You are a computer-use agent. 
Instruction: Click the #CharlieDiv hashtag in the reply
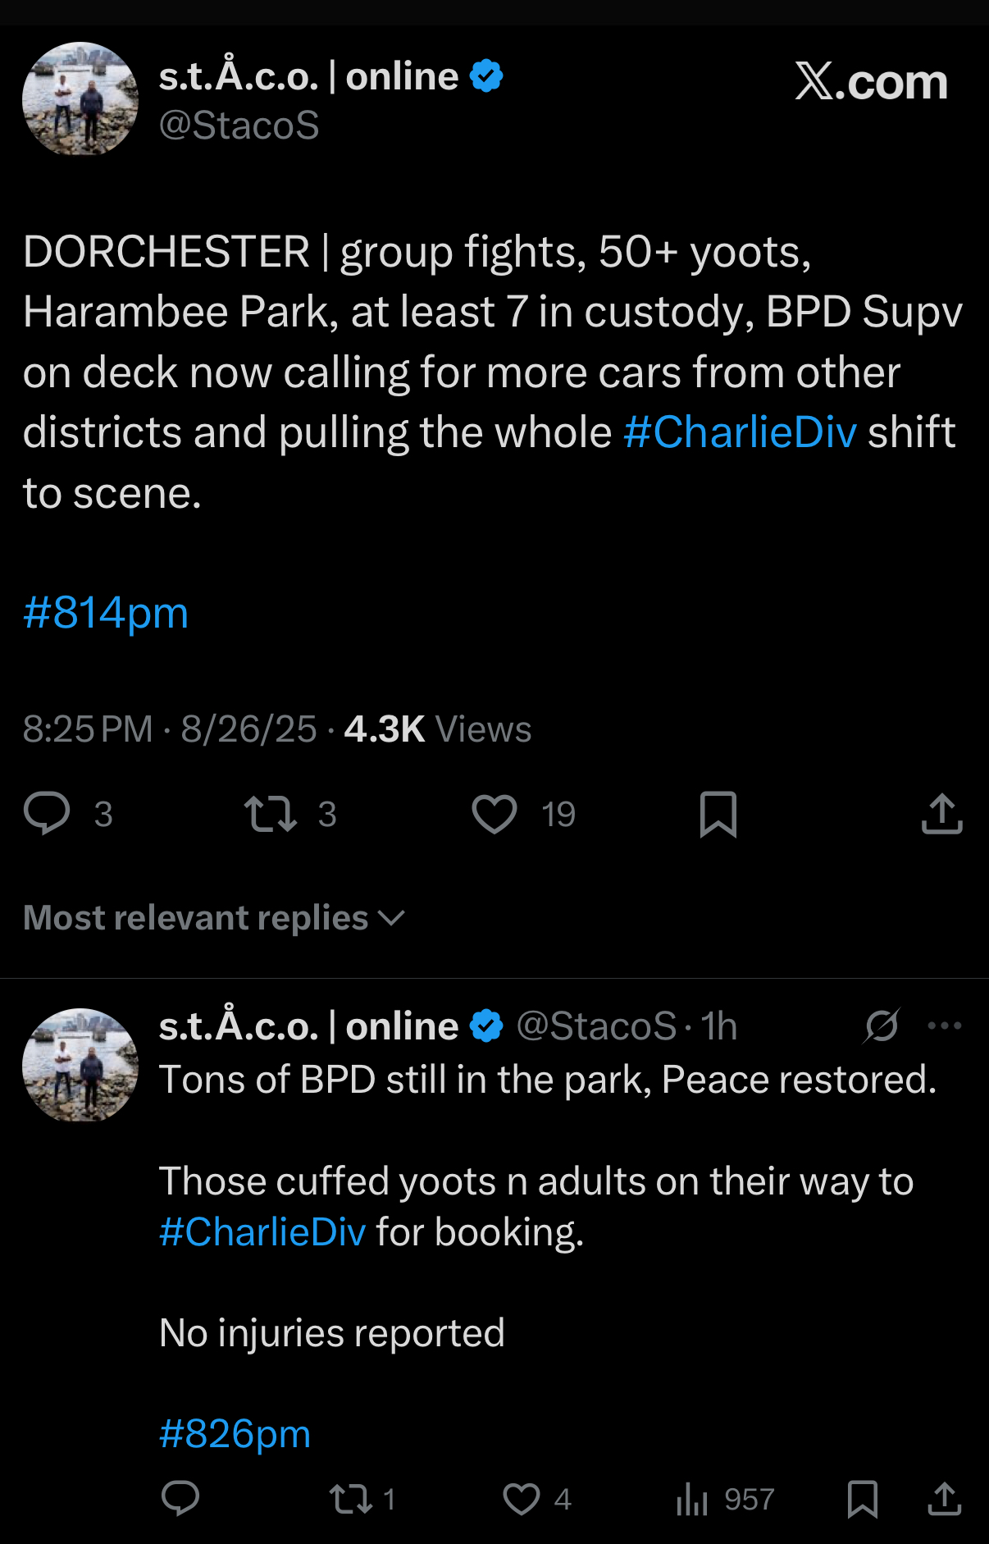tap(262, 1232)
